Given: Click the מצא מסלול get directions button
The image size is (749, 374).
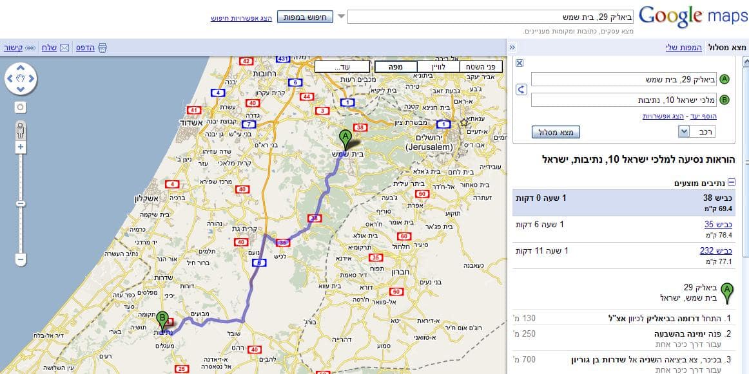Looking at the screenshot, I should [556, 132].
